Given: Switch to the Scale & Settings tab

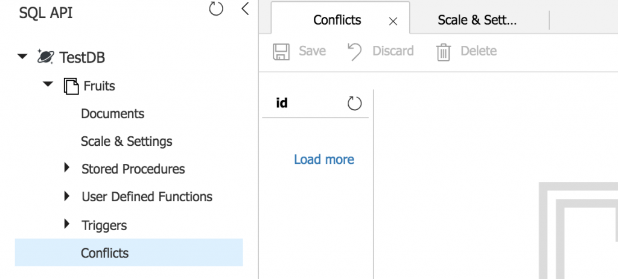Looking at the screenshot, I should 477,20.
